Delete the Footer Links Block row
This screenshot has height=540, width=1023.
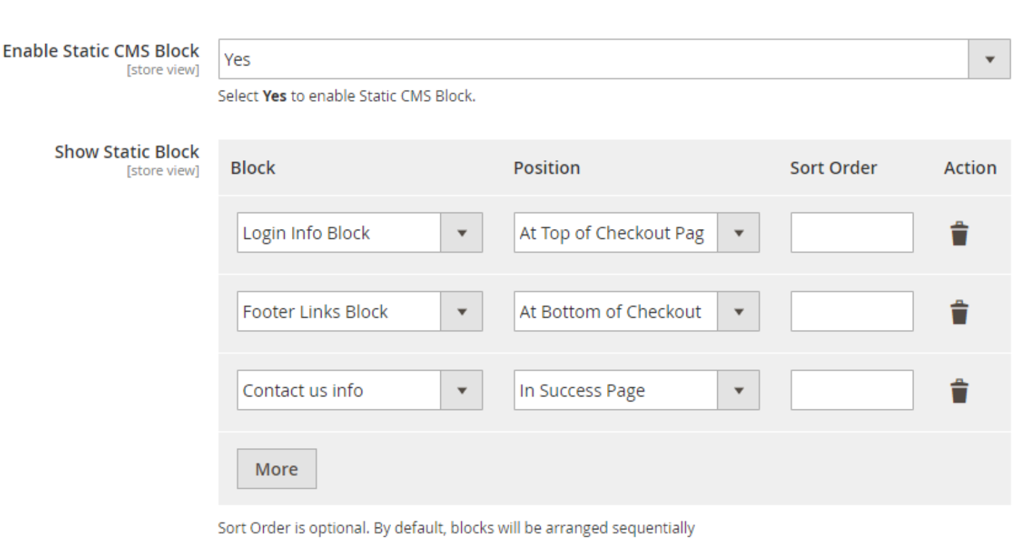tap(959, 312)
